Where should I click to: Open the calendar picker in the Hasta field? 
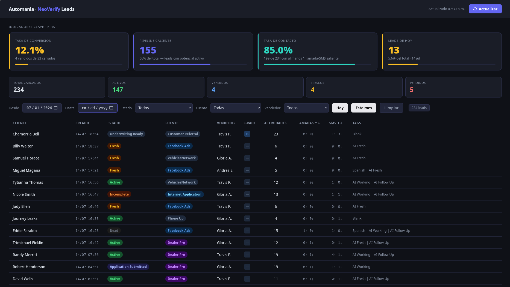[x=111, y=108]
